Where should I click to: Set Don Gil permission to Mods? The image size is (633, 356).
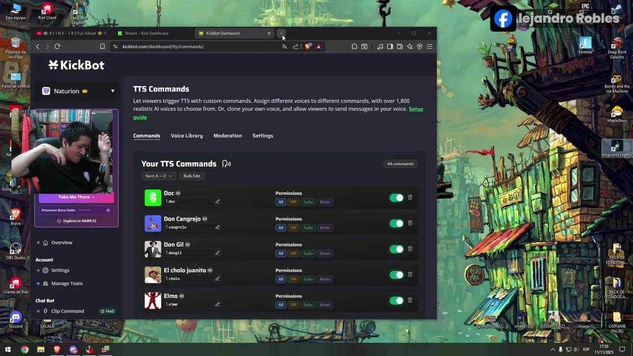pos(325,253)
